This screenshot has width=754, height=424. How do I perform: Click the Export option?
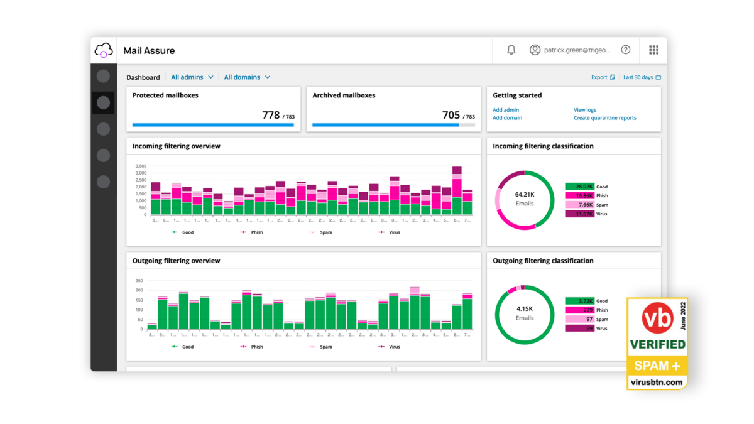(x=603, y=78)
